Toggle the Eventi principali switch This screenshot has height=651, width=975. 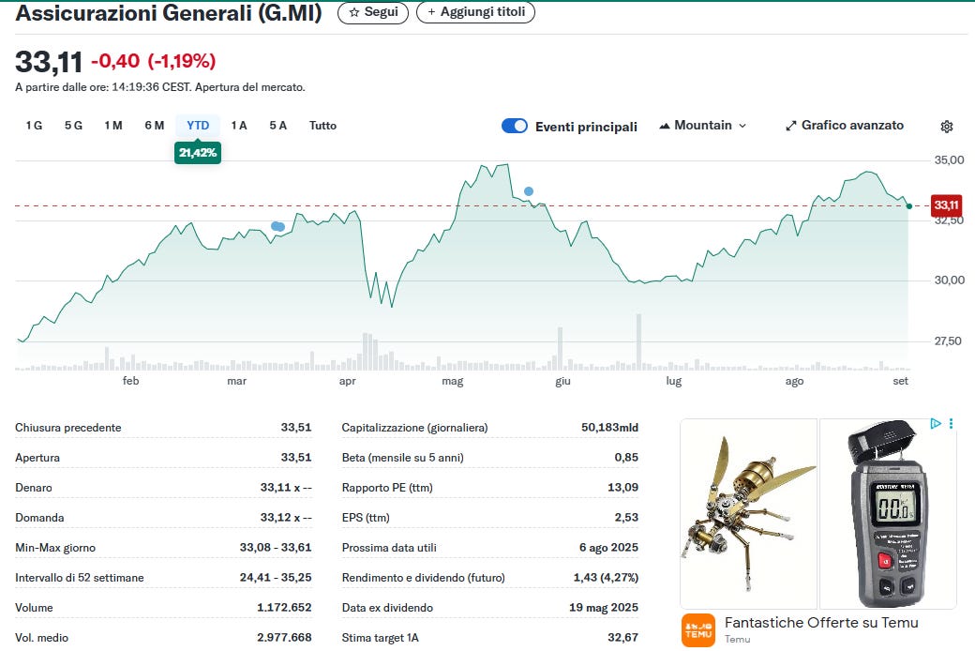point(515,127)
